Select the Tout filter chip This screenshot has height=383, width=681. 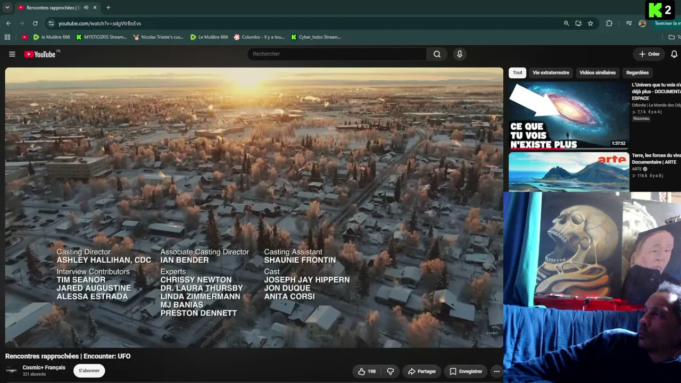pos(518,72)
